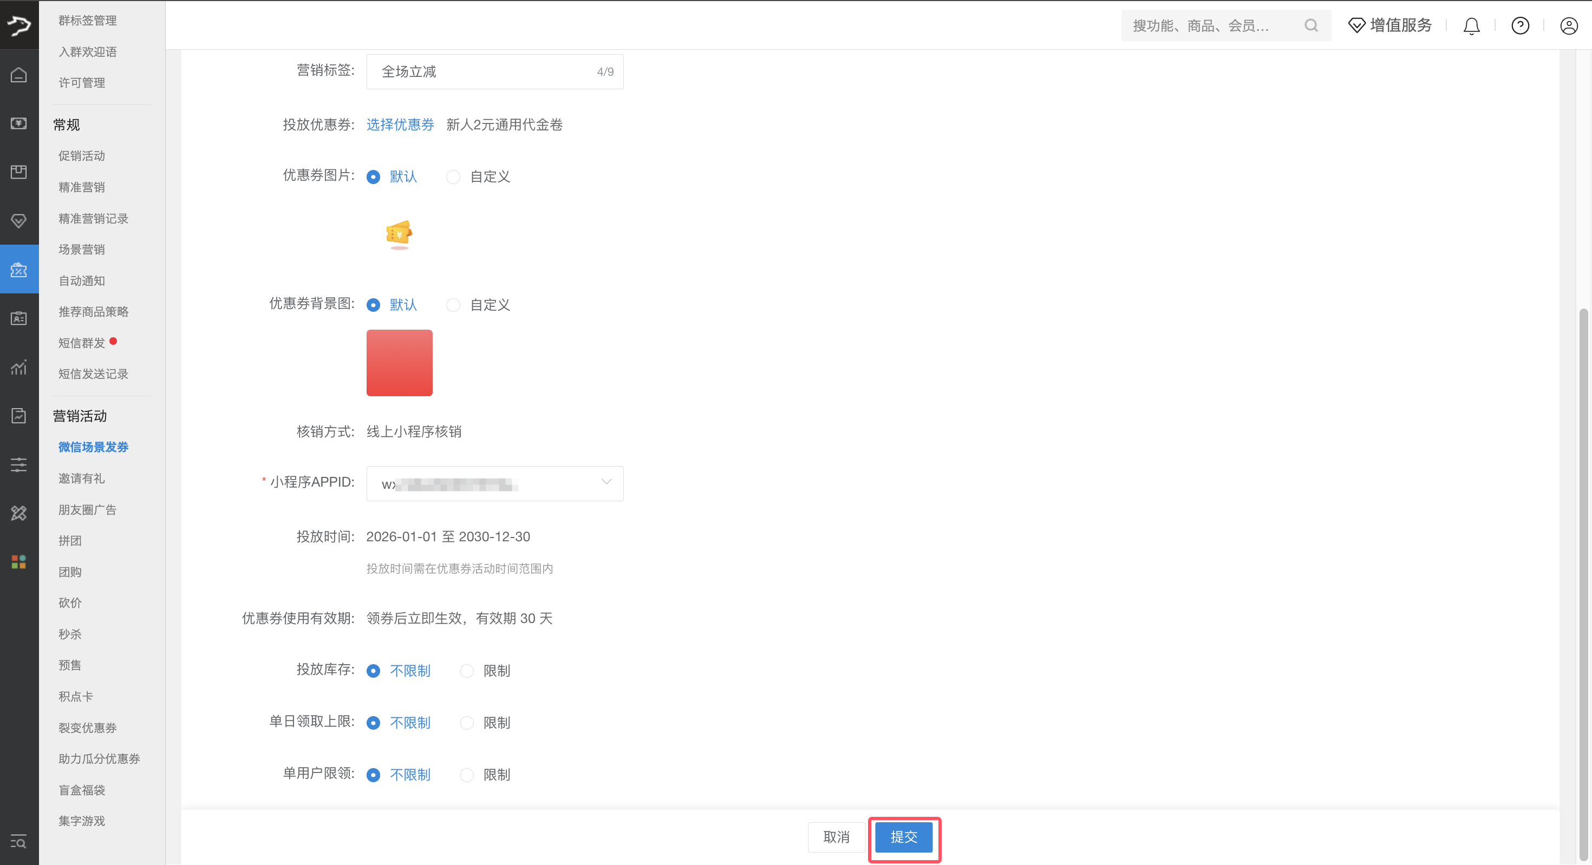Choose 限制 for 单用户限领
This screenshot has width=1592, height=865.
(x=467, y=775)
